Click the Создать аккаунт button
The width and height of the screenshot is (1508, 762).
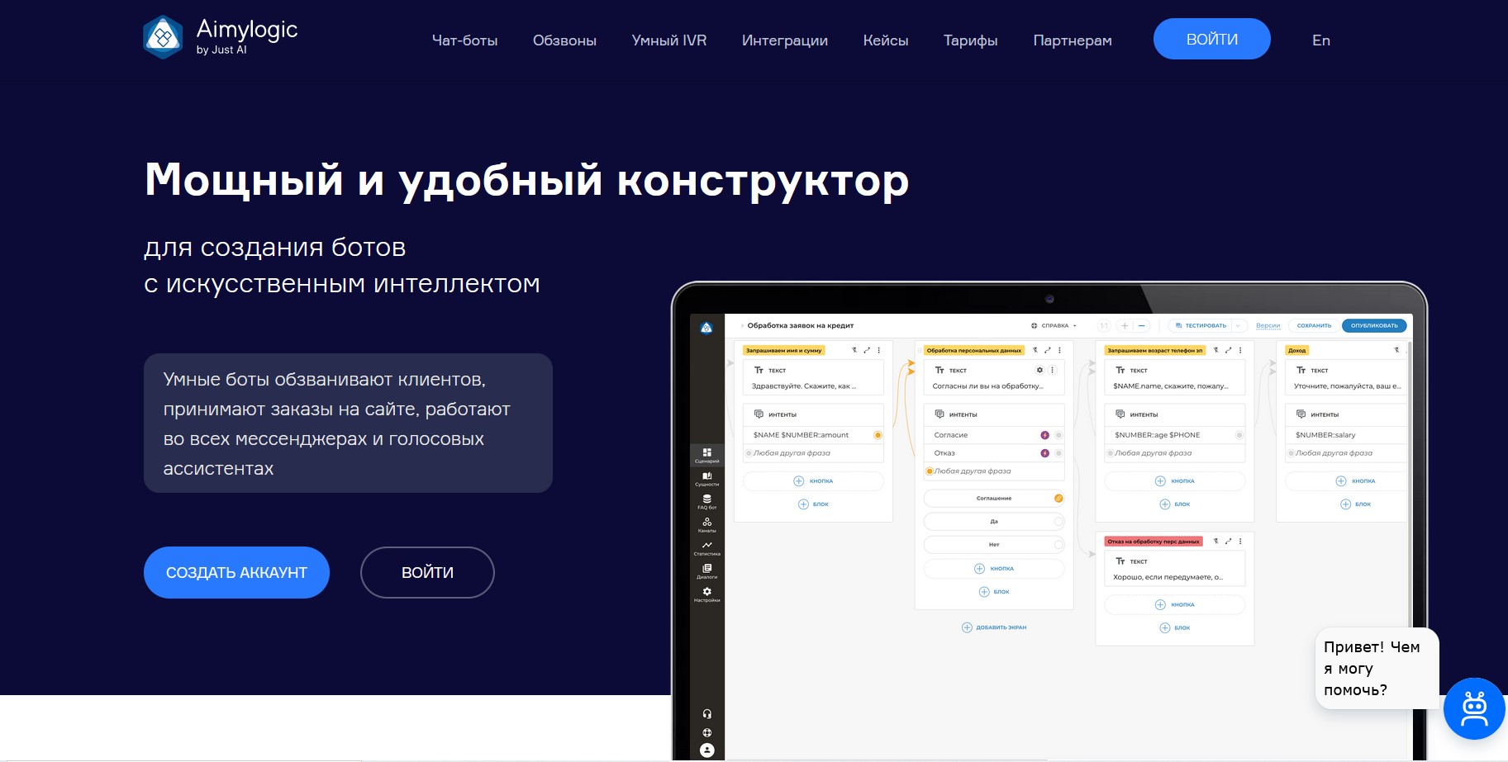pos(236,572)
